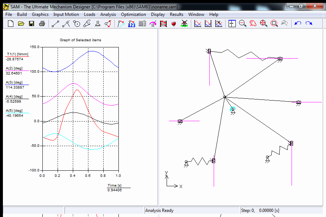326x217 pixels.
Task: Click the Redo arrow icon
Action: pos(309,24)
